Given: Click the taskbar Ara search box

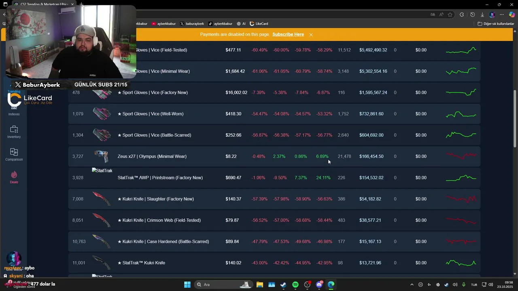Looking at the screenshot, I should pos(223,285).
